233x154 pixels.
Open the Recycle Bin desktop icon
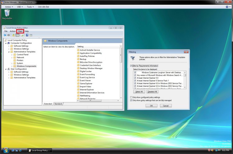7,14
